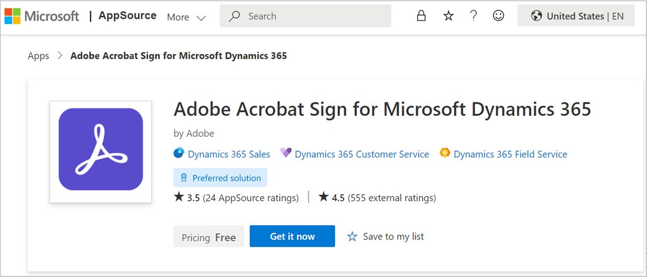Click the app title heading
Image resolution: width=647 pixels, height=277 pixels.
[x=383, y=109]
